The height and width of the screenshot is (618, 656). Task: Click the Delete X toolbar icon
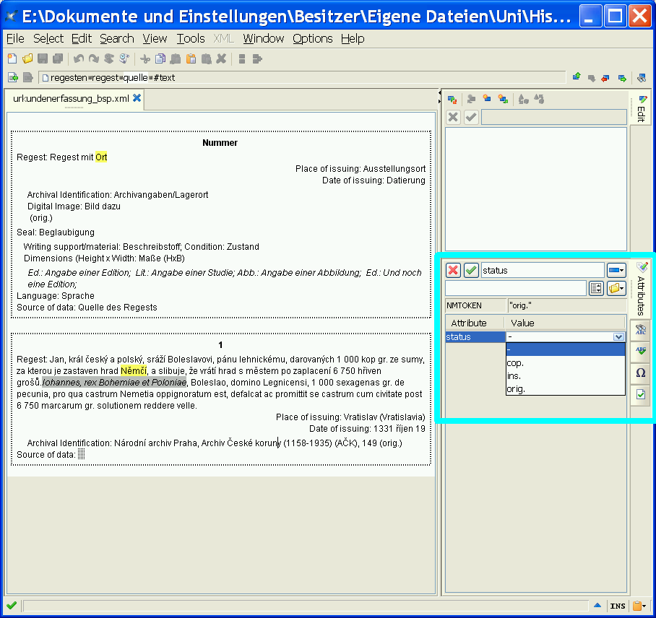(221, 59)
